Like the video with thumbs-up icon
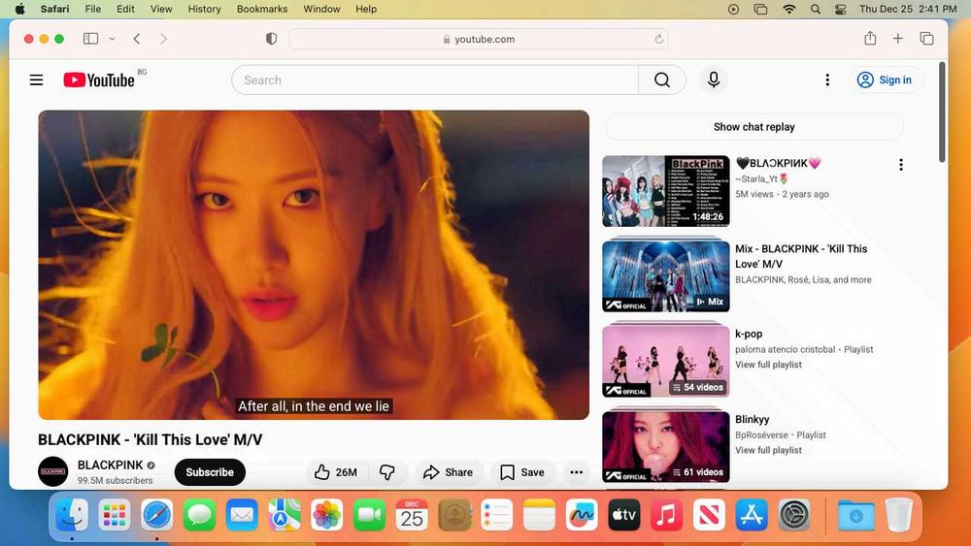 pos(336,472)
